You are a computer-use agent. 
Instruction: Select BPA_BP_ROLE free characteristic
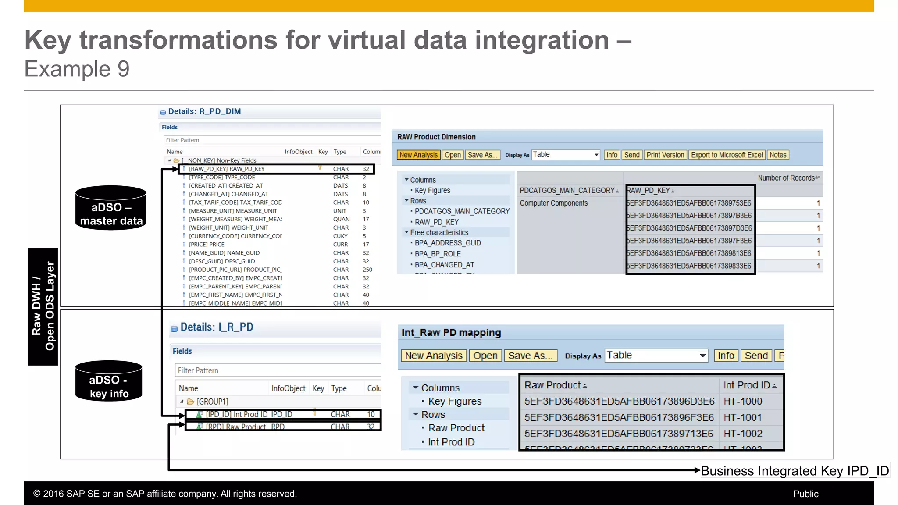coord(438,254)
